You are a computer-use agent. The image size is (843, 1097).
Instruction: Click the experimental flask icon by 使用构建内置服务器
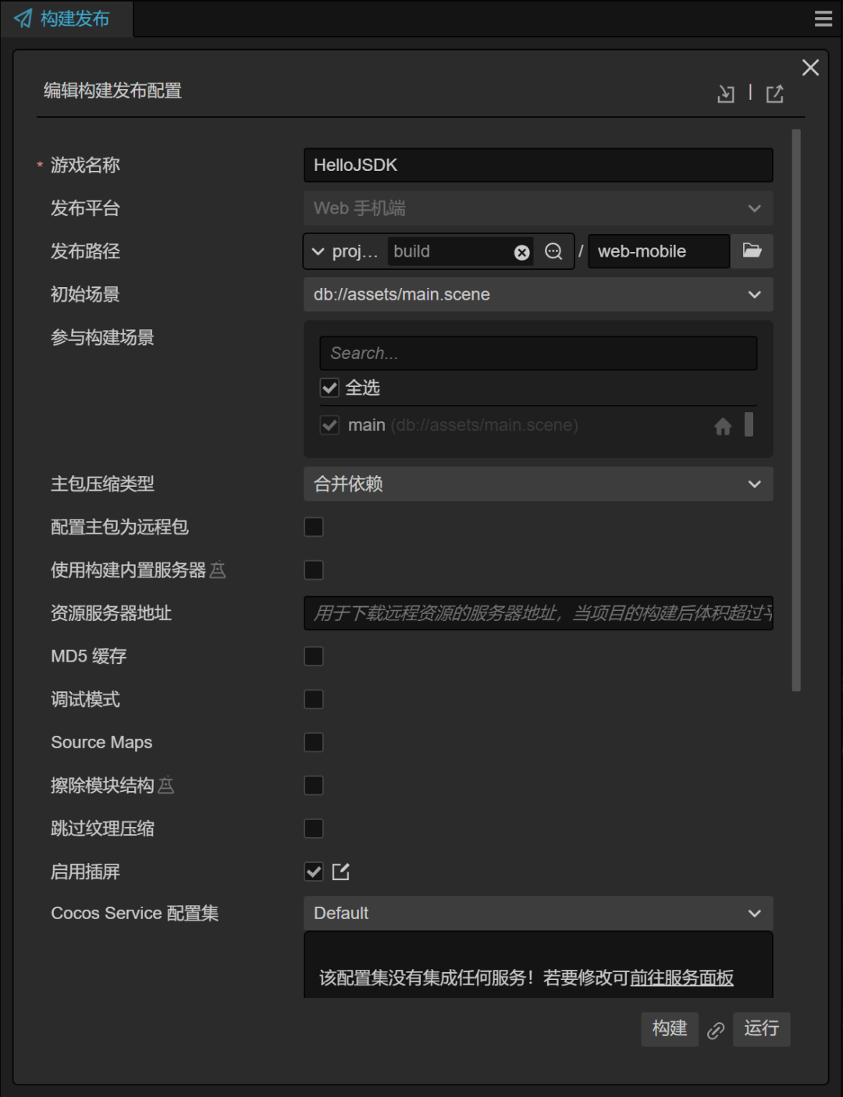[x=218, y=570]
